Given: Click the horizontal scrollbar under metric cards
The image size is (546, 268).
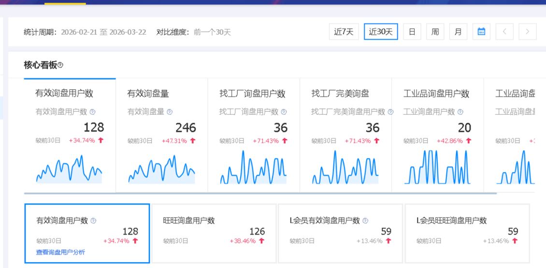Looking at the screenshot, I should [x=260, y=193].
